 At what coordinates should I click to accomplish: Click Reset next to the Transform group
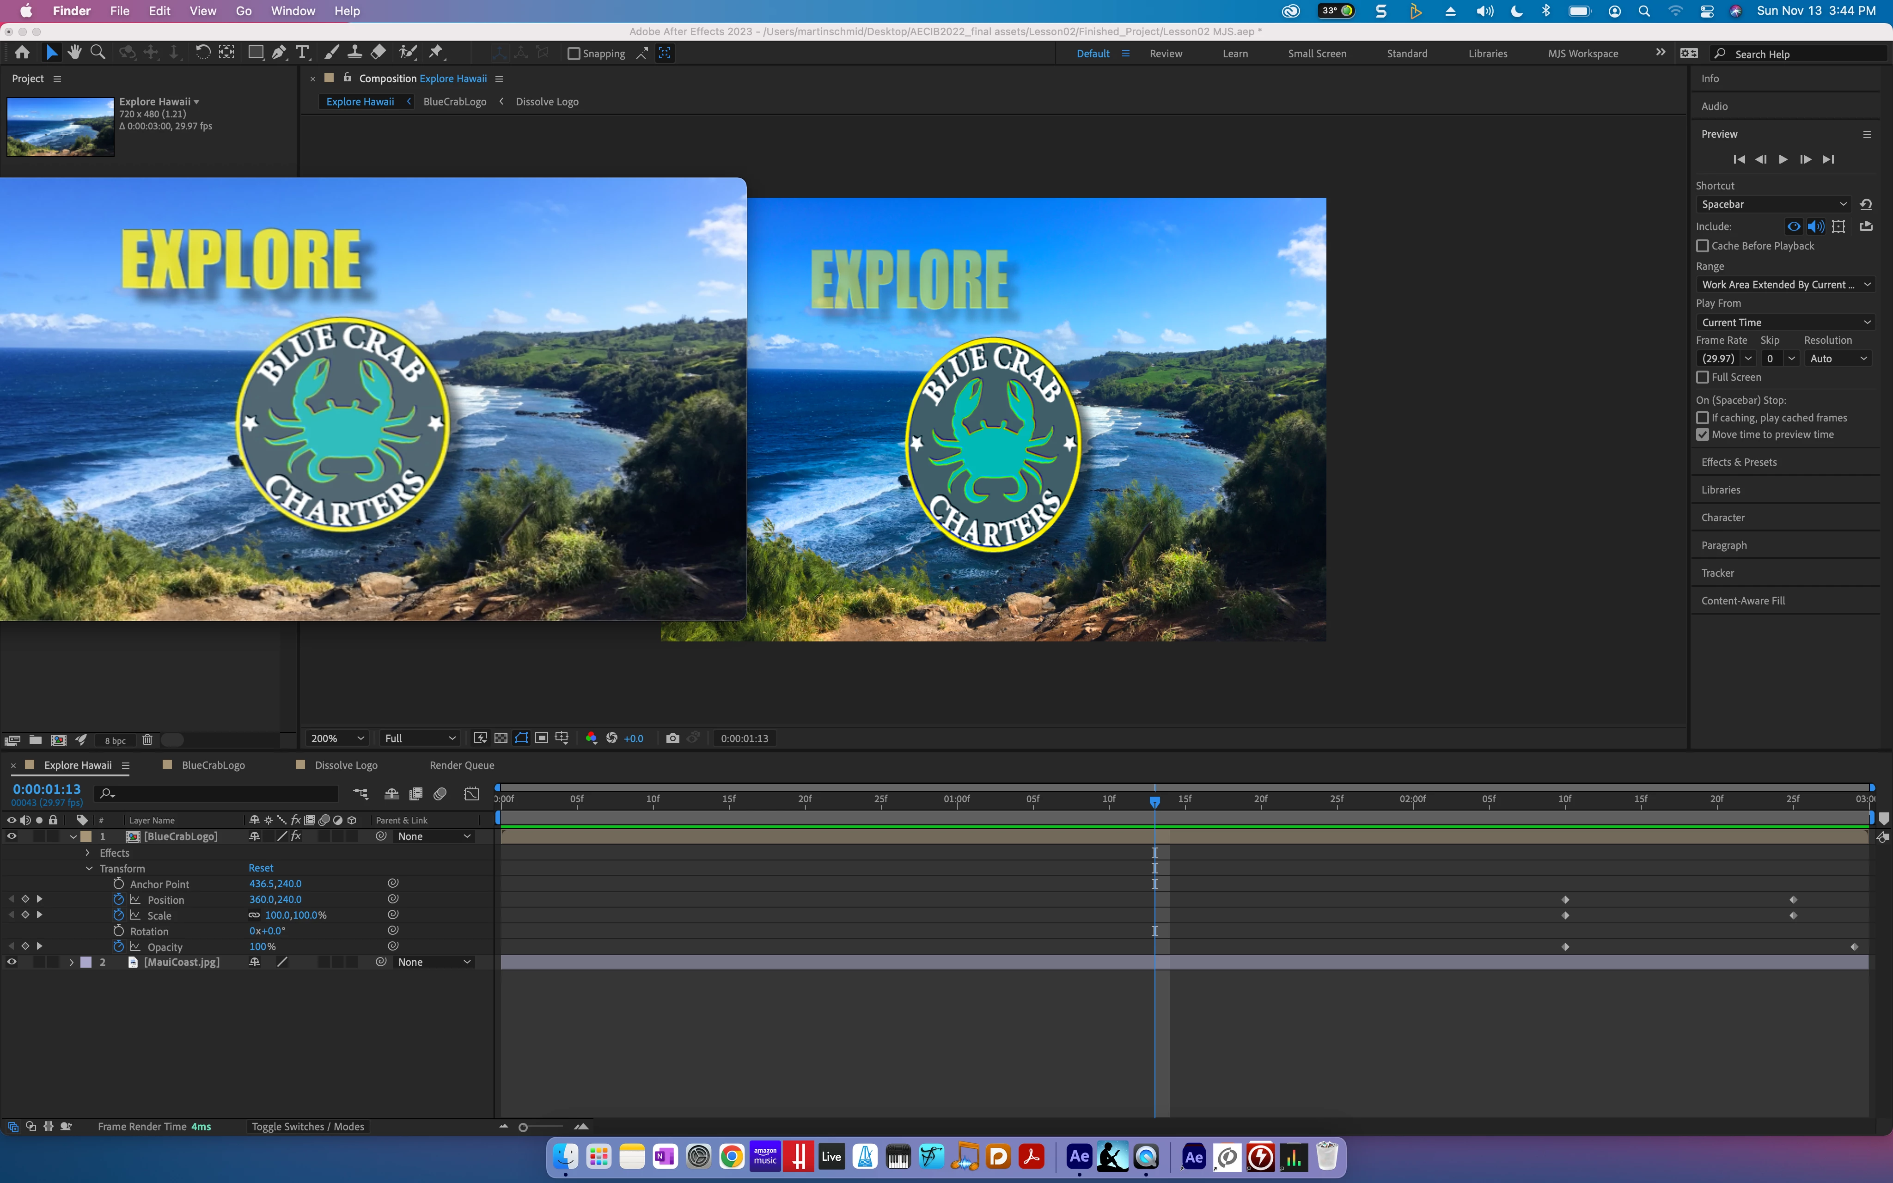click(x=261, y=868)
